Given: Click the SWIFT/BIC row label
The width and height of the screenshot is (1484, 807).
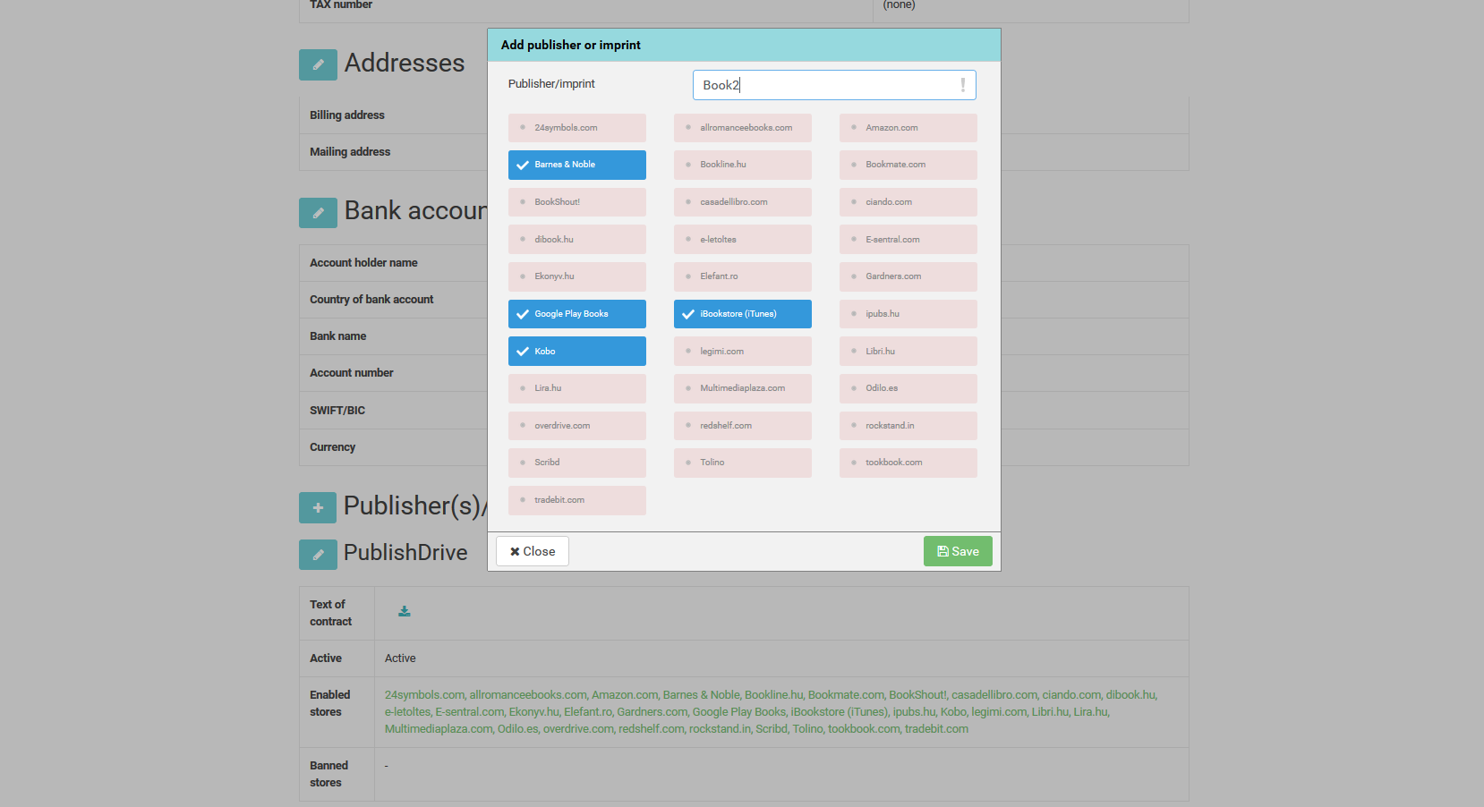Looking at the screenshot, I should pos(337,411).
